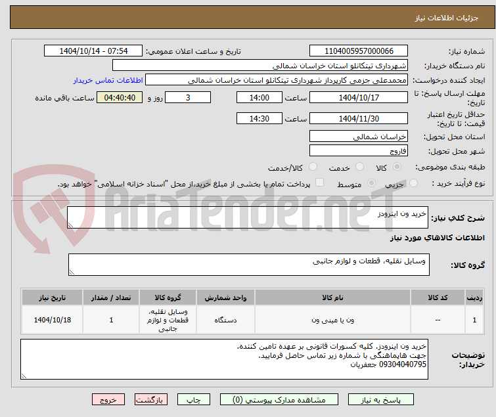Click the توضیحات خریدار text area
The height and width of the screenshot is (417, 496).
[224, 359]
